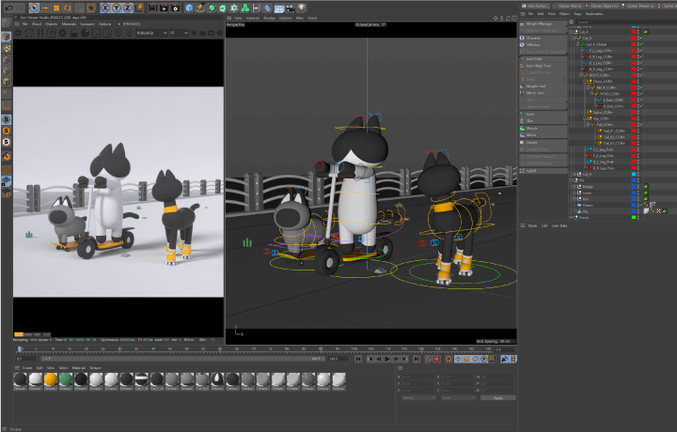Select the orange material sphere
Viewport: 677px width, 432px height.
(x=51, y=379)
